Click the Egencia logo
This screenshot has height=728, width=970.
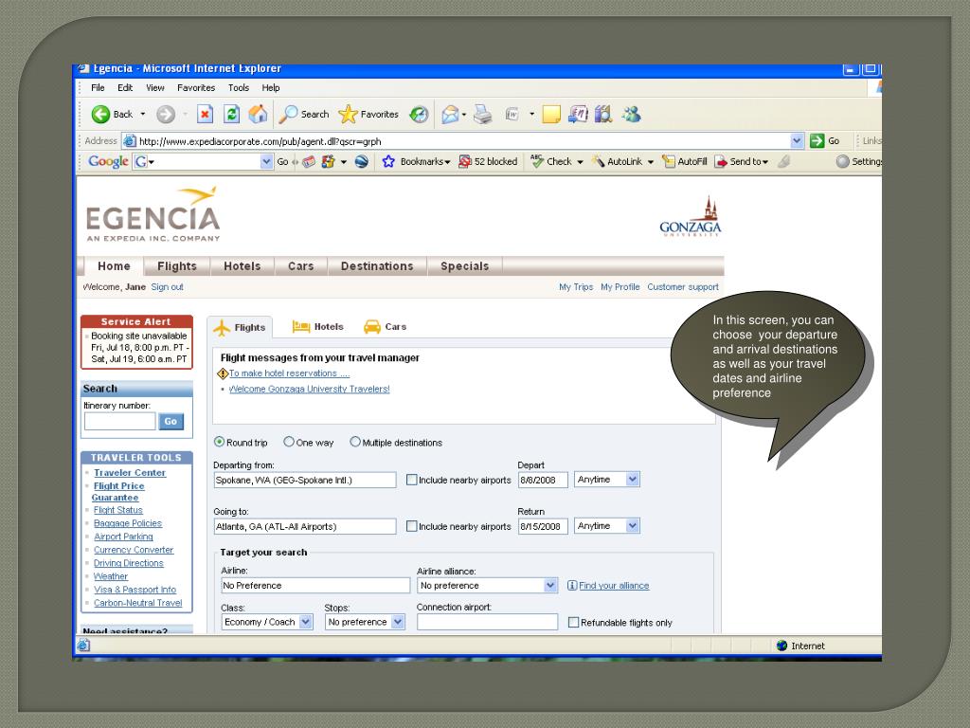click(153, 214)
